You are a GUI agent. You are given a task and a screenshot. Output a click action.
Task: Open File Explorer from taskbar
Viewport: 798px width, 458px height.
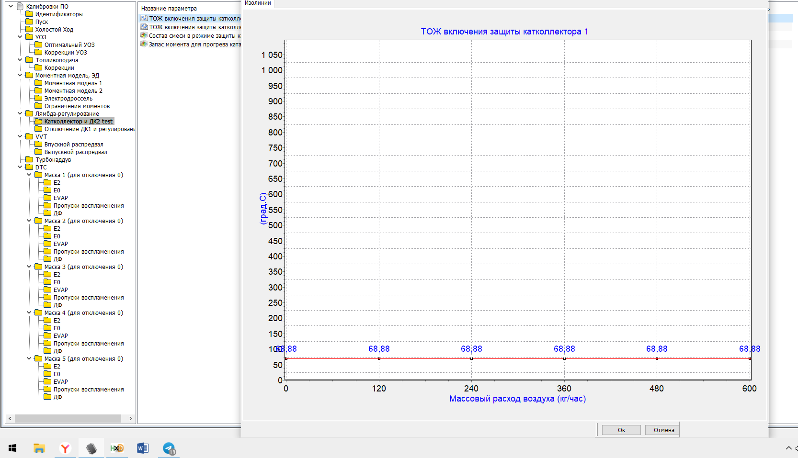tap(39, 448)
